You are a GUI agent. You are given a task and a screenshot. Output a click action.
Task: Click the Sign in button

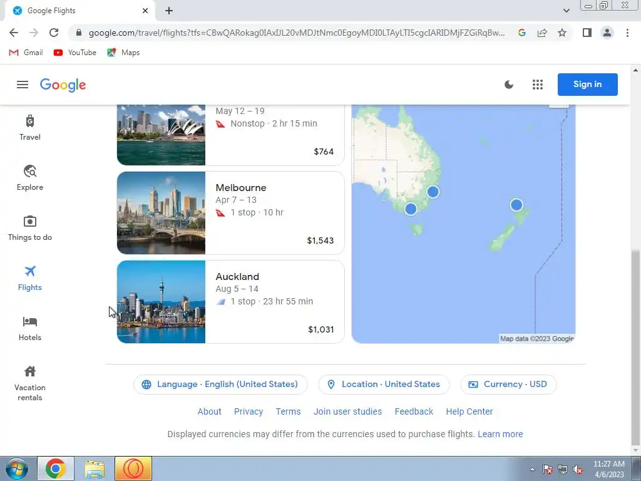pyautogui.click(x=587, y=85)
